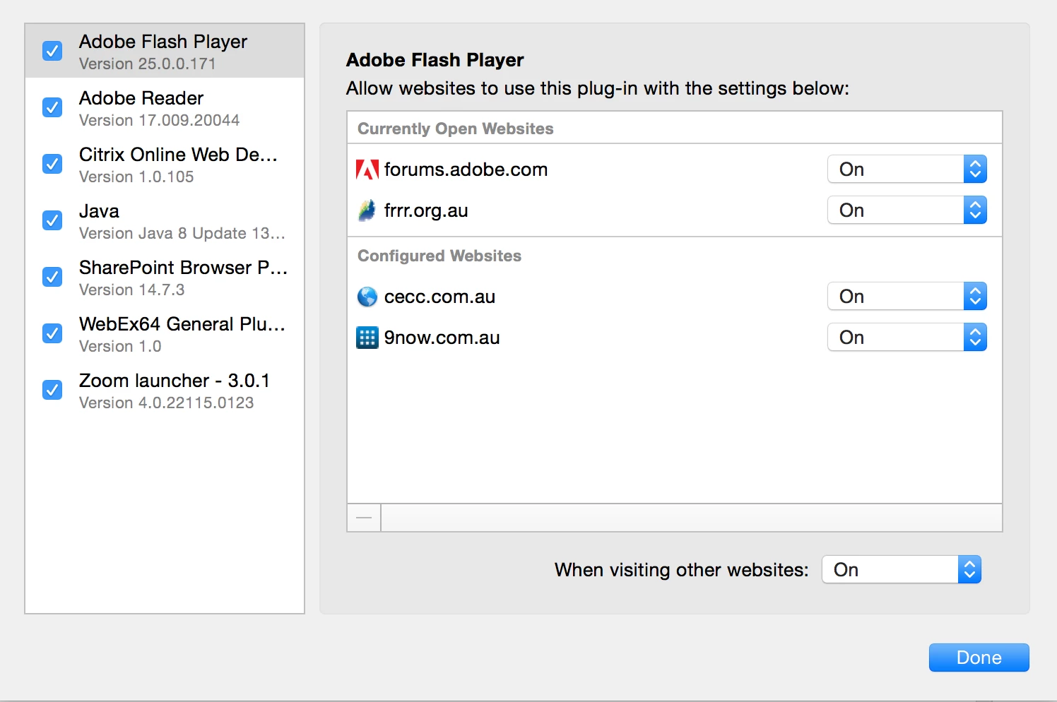Toggle the Citrix Online Web plug-in checkbox
Screen dimensions: 1057x702
pyautogui.click(x=52, y=164)
